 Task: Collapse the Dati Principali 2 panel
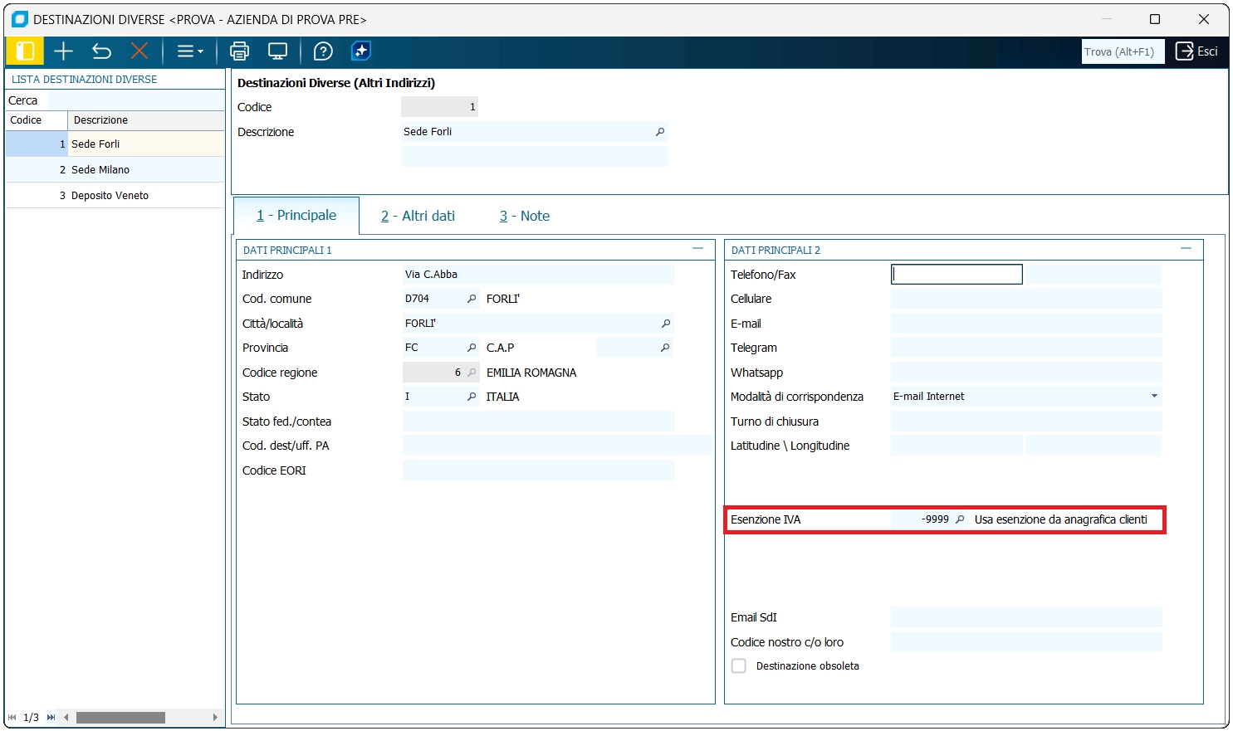tap(1186, 249)
